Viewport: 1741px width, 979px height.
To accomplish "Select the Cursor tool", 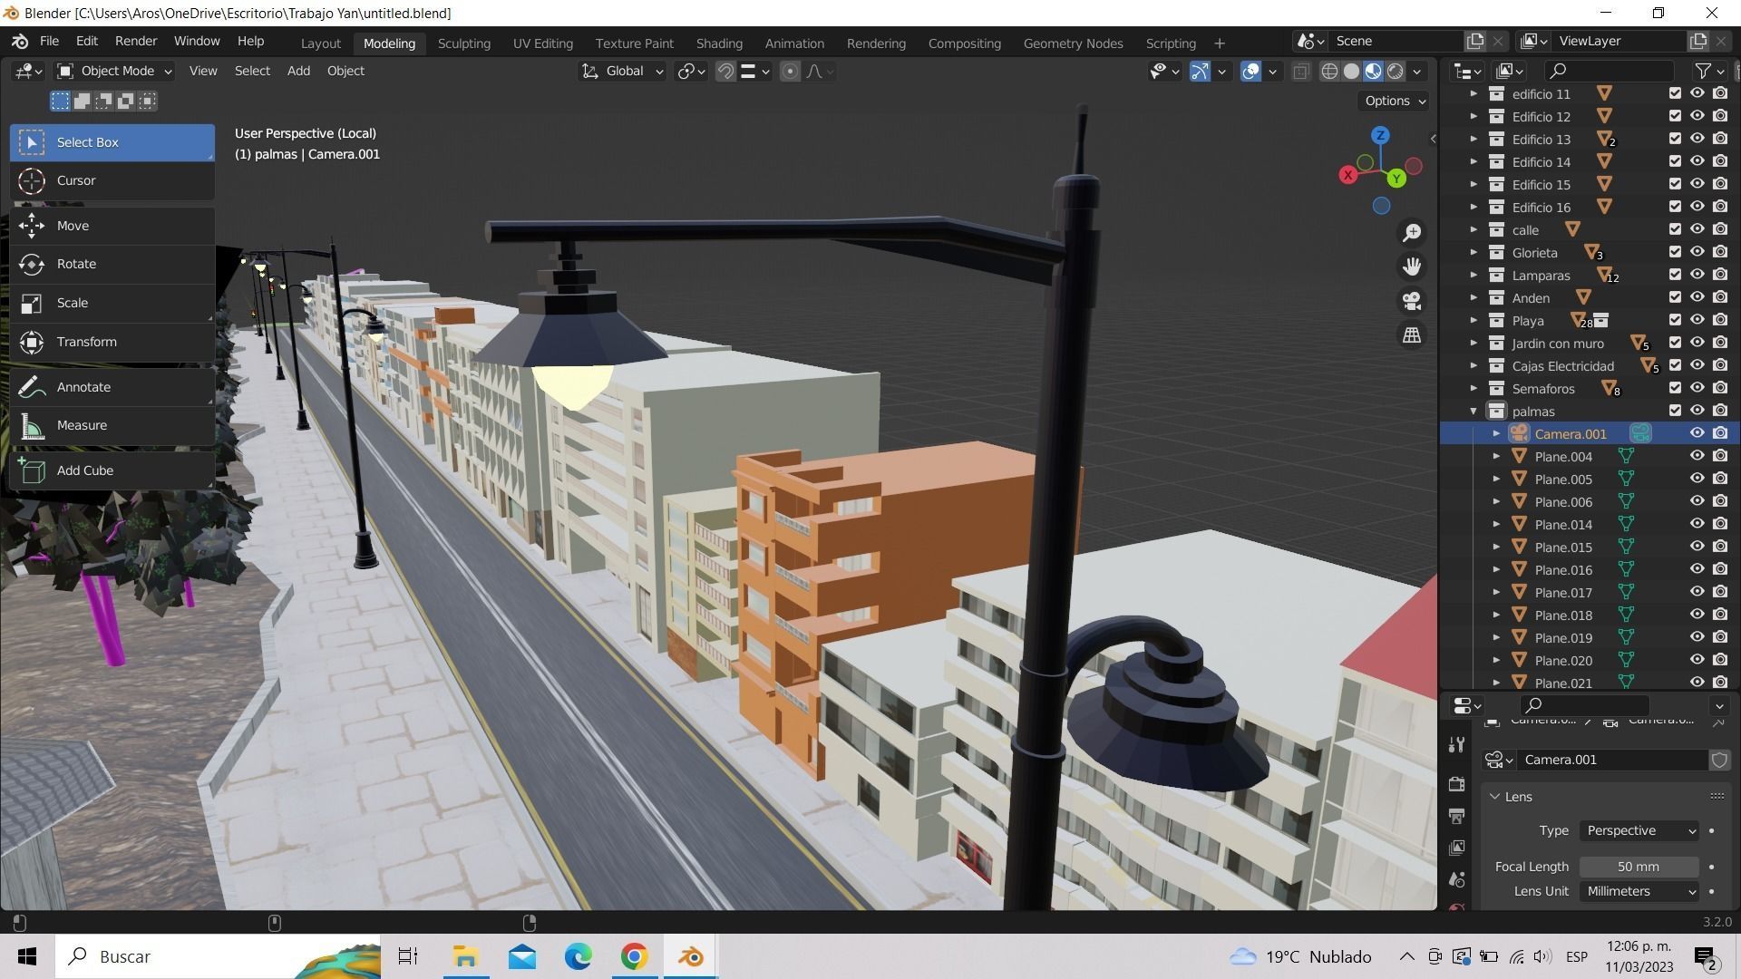I will click(x=112, y=180).
